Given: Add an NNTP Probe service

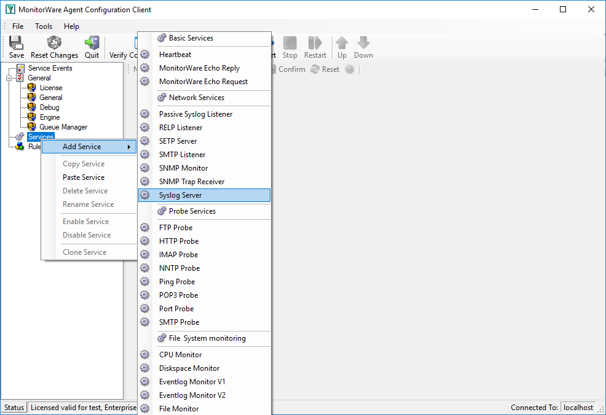Looking at the screenshot, I should 205,268.
